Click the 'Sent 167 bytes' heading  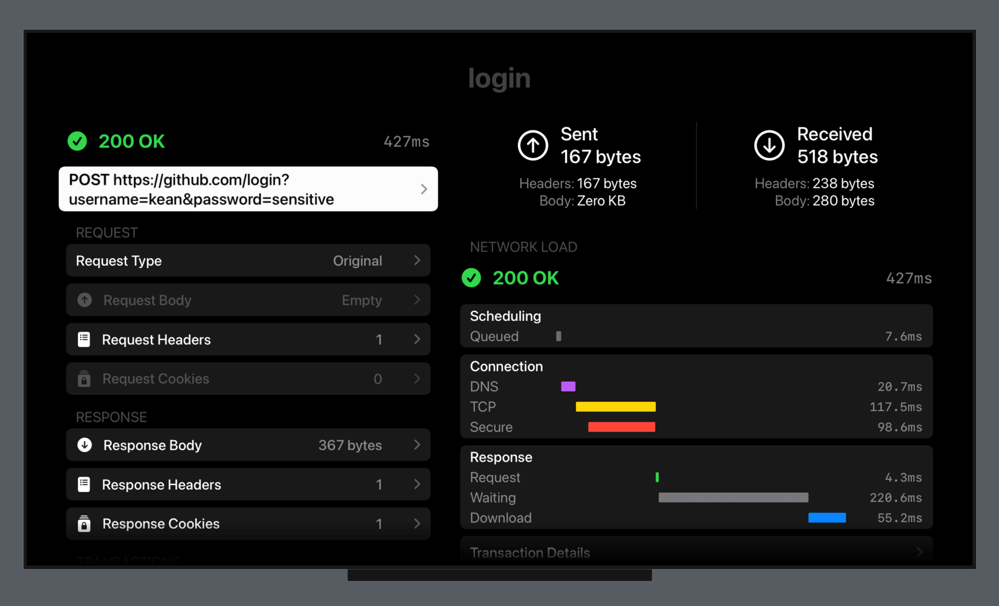pyautogui.click(x=600, y=145)
